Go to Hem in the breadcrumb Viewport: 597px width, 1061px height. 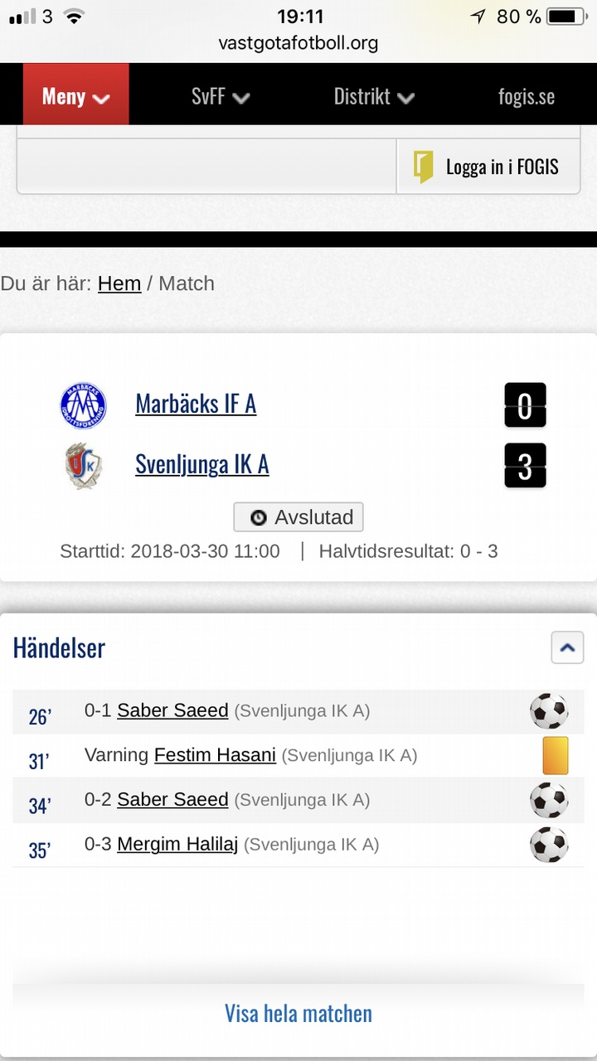click(119, 283)
